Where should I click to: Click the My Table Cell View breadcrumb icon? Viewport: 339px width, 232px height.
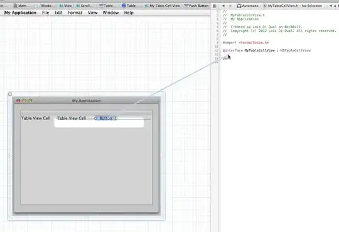pos(146,6)
